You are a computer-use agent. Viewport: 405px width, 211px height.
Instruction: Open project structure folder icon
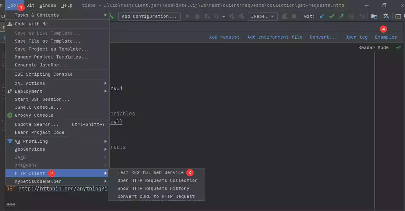[374, 16]
